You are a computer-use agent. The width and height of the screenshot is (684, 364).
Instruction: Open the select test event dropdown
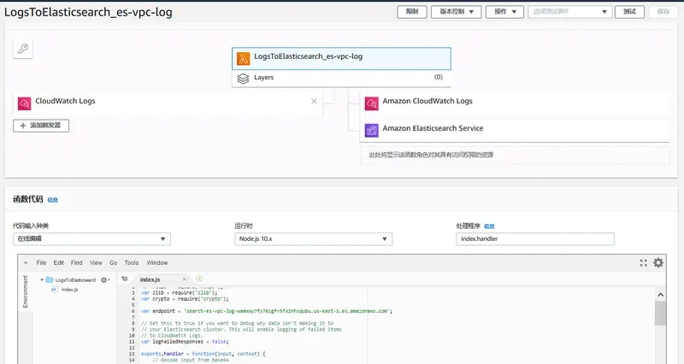[570, 12]
